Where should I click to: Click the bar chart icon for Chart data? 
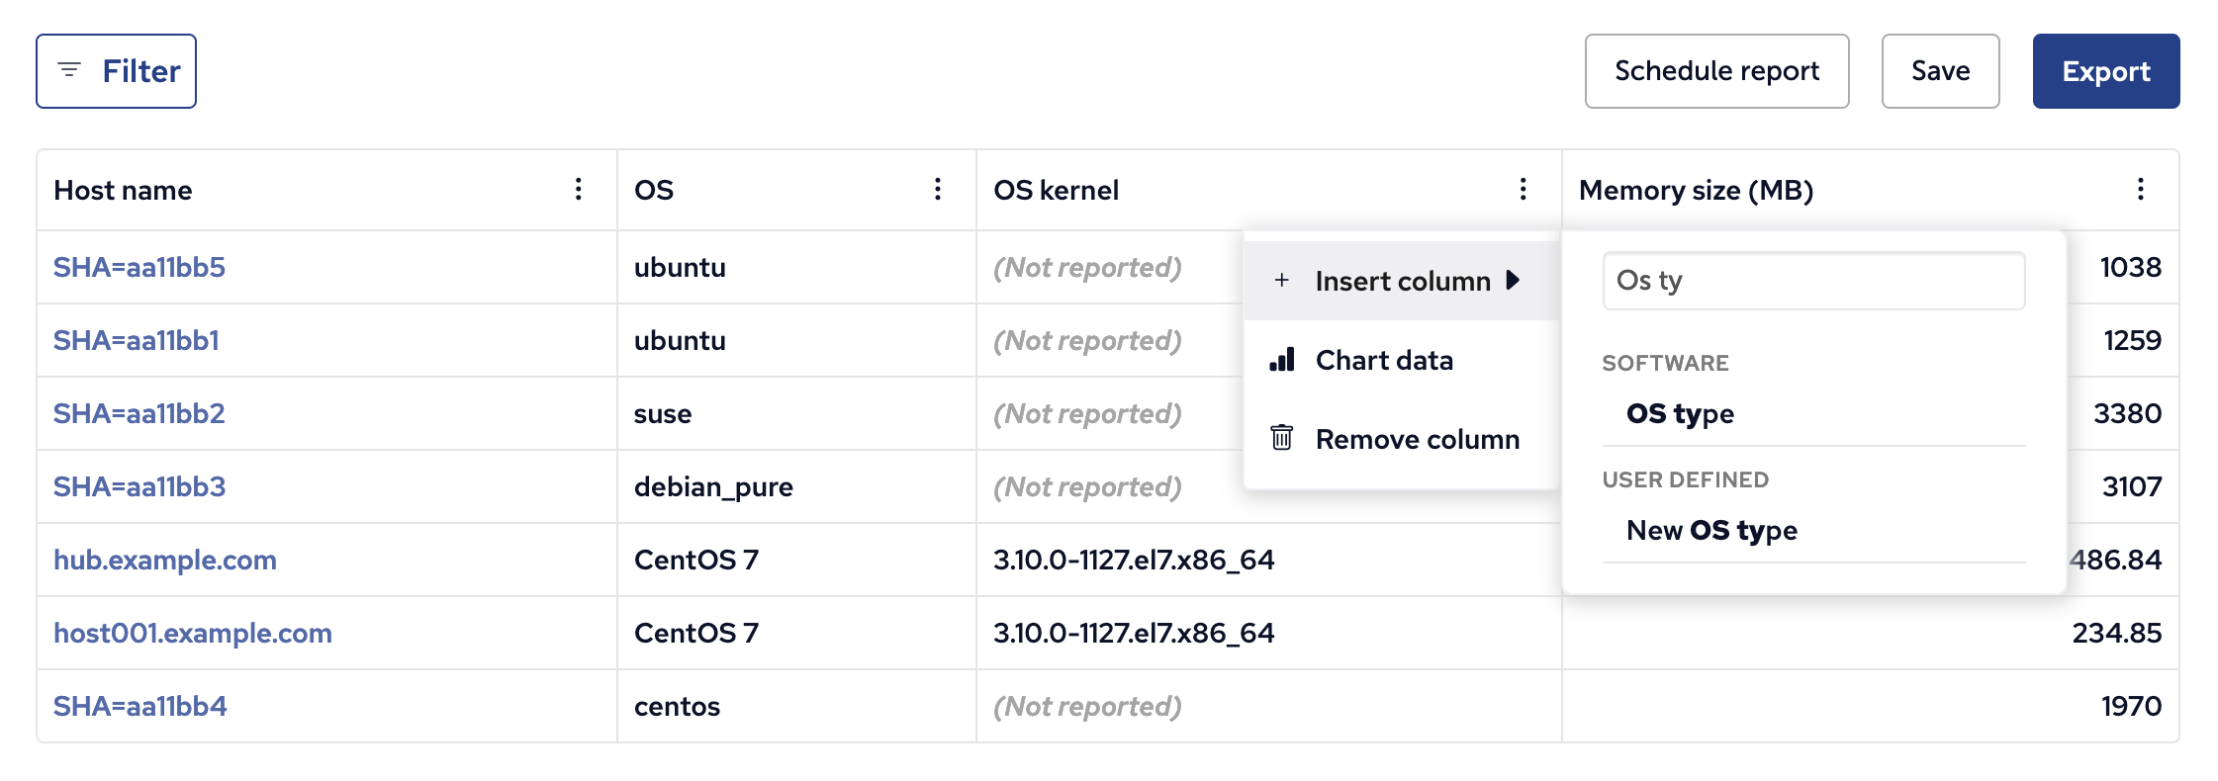pyautogui.click(x=1282, y=360)
